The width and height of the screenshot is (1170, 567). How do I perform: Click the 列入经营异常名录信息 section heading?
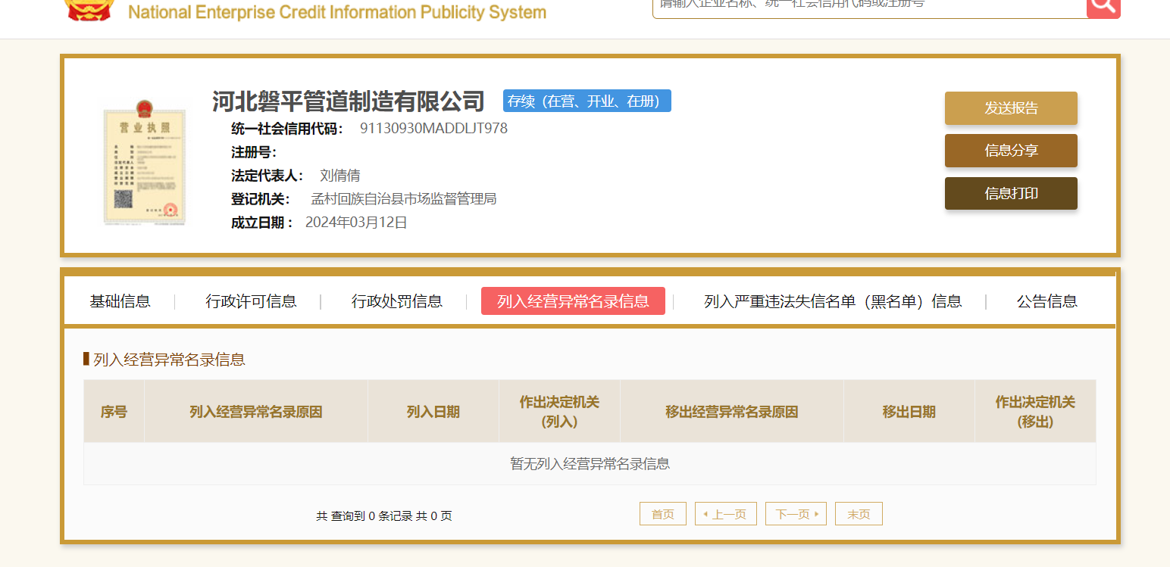point(169,360)
